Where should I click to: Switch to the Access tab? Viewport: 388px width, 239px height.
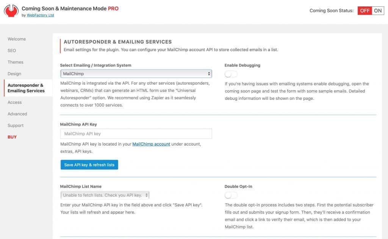tap(15, 102)
